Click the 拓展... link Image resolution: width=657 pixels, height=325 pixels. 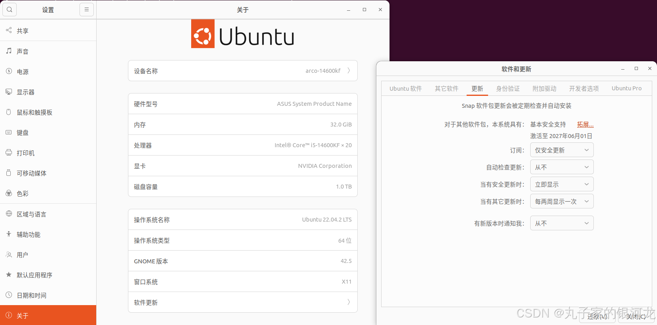(x=585, y=125)
